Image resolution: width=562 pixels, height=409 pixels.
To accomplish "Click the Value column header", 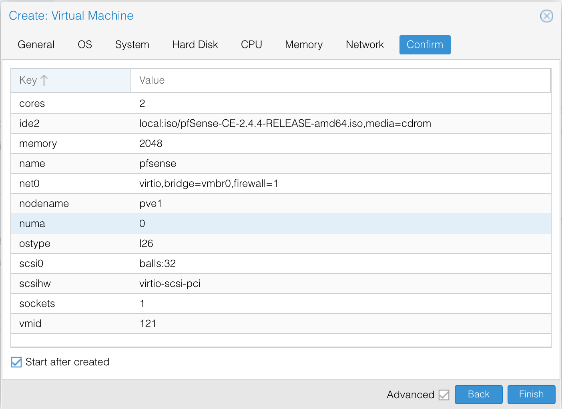I will (151, 80).
